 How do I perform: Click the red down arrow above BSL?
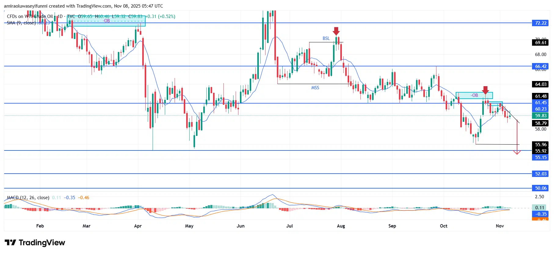(336, 31)
